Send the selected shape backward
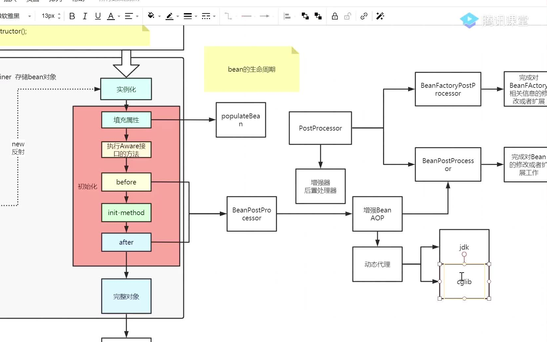Image resolution: width=547 pixels, height=342 pixels. click(x=318, y=16)
